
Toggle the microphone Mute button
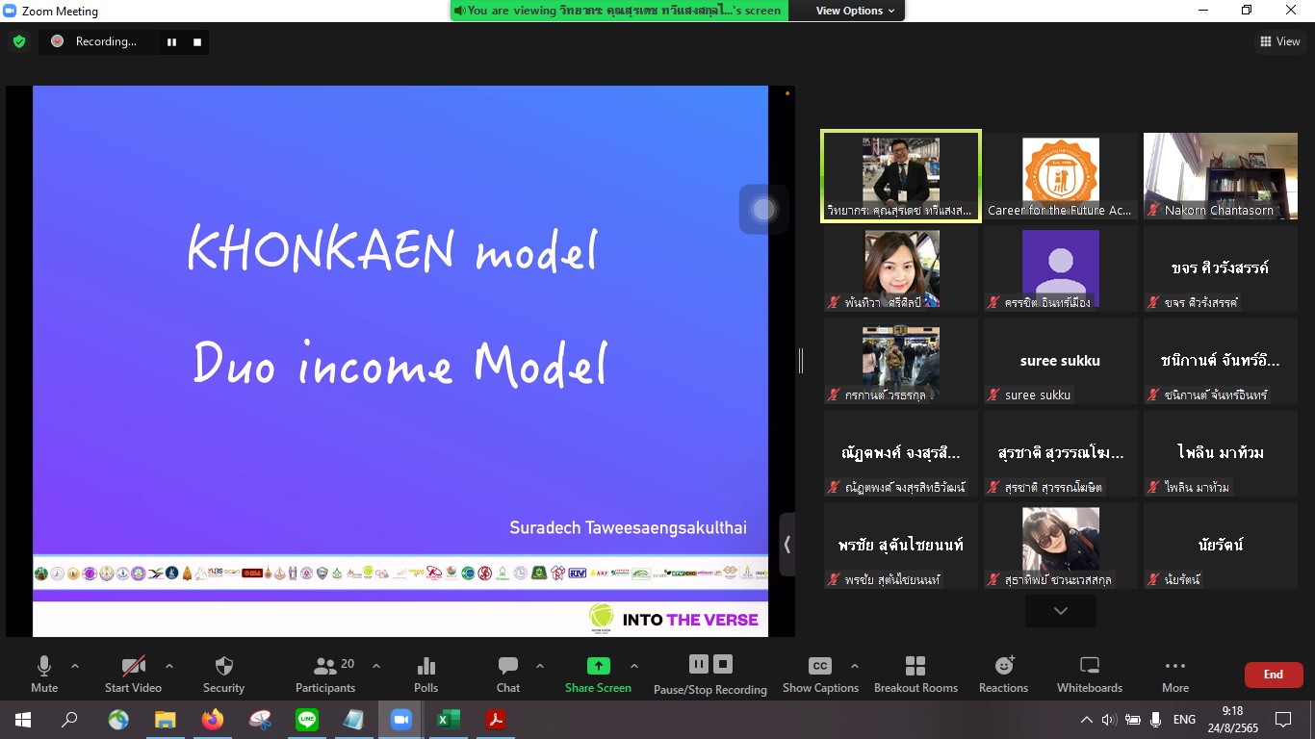point(44,674)
